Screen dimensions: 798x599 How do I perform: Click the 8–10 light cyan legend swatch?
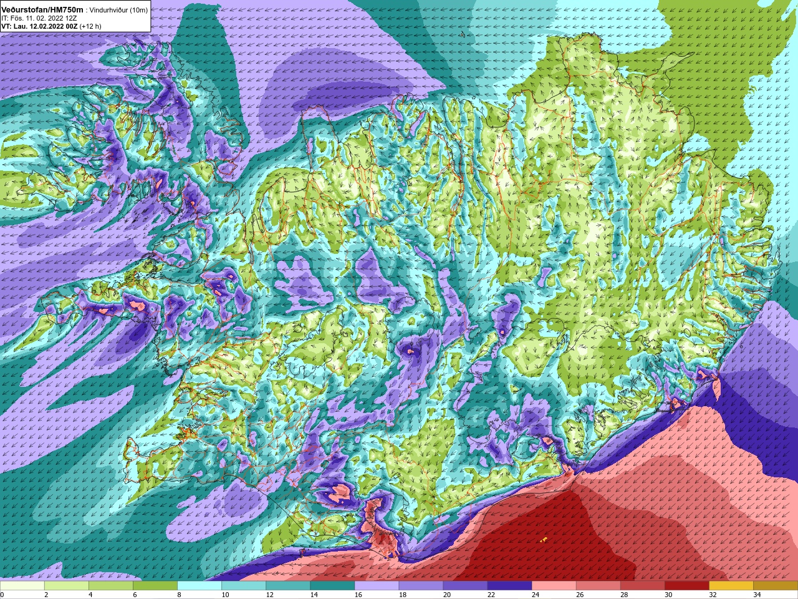pos(199,586)
